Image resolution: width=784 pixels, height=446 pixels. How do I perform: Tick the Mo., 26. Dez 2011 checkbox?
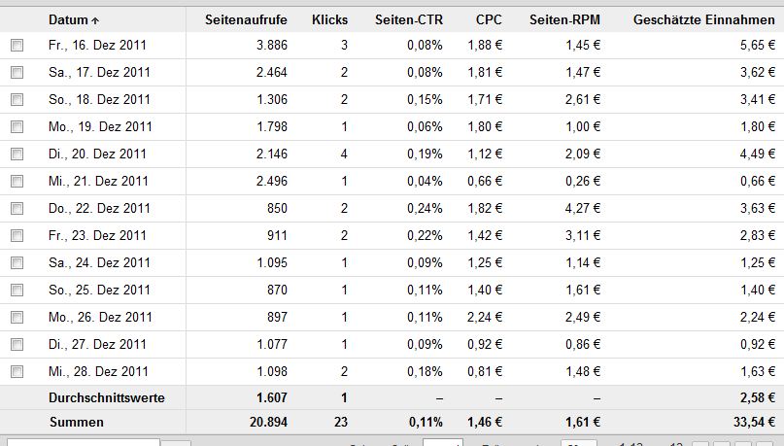coord(17,317)
